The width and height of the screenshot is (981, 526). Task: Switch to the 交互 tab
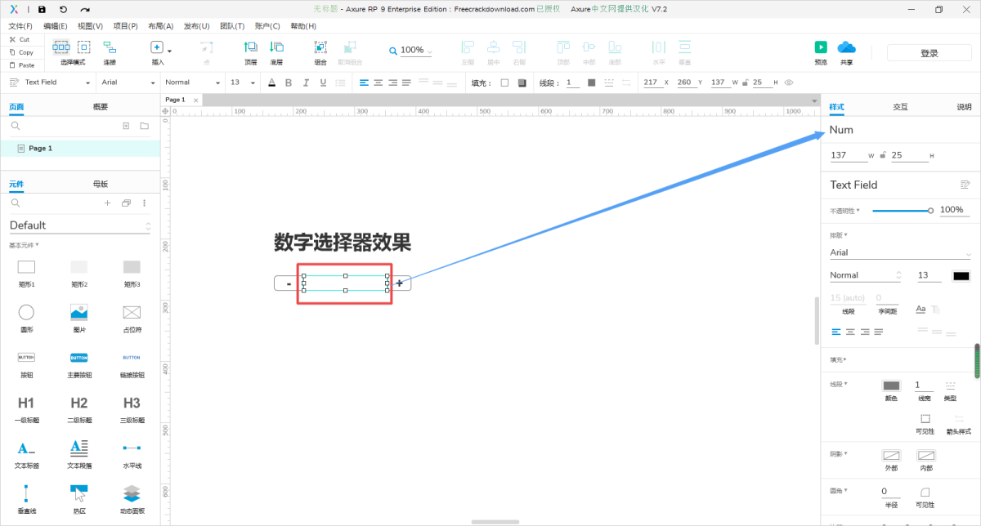[x=899, y=107]
